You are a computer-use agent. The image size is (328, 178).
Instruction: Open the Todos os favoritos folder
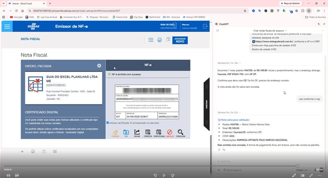(x=315, y=17)
